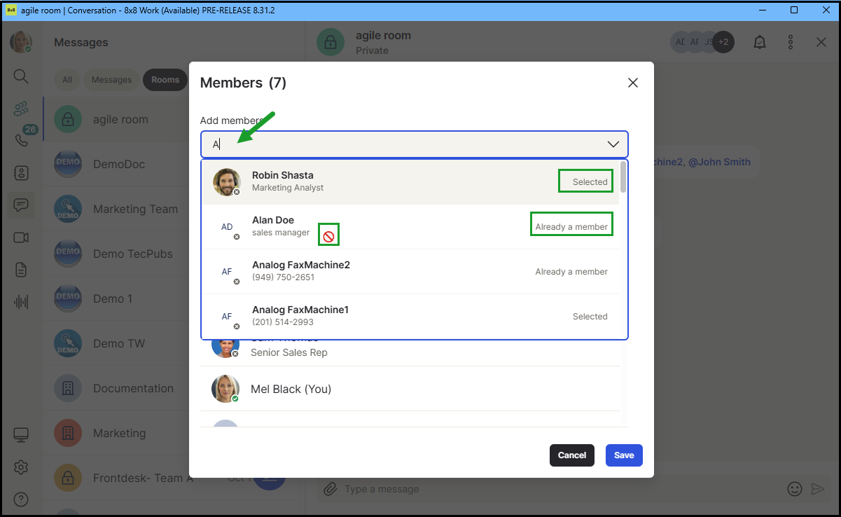Click the search magnifier icon in sidebar

[21, 76]
